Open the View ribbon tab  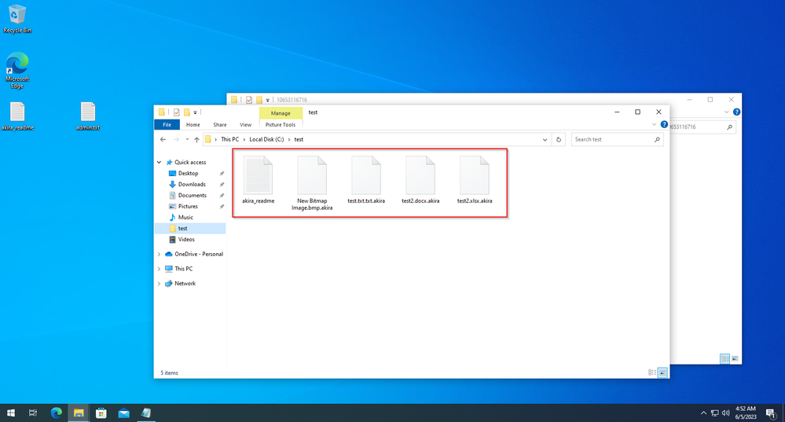245,125
